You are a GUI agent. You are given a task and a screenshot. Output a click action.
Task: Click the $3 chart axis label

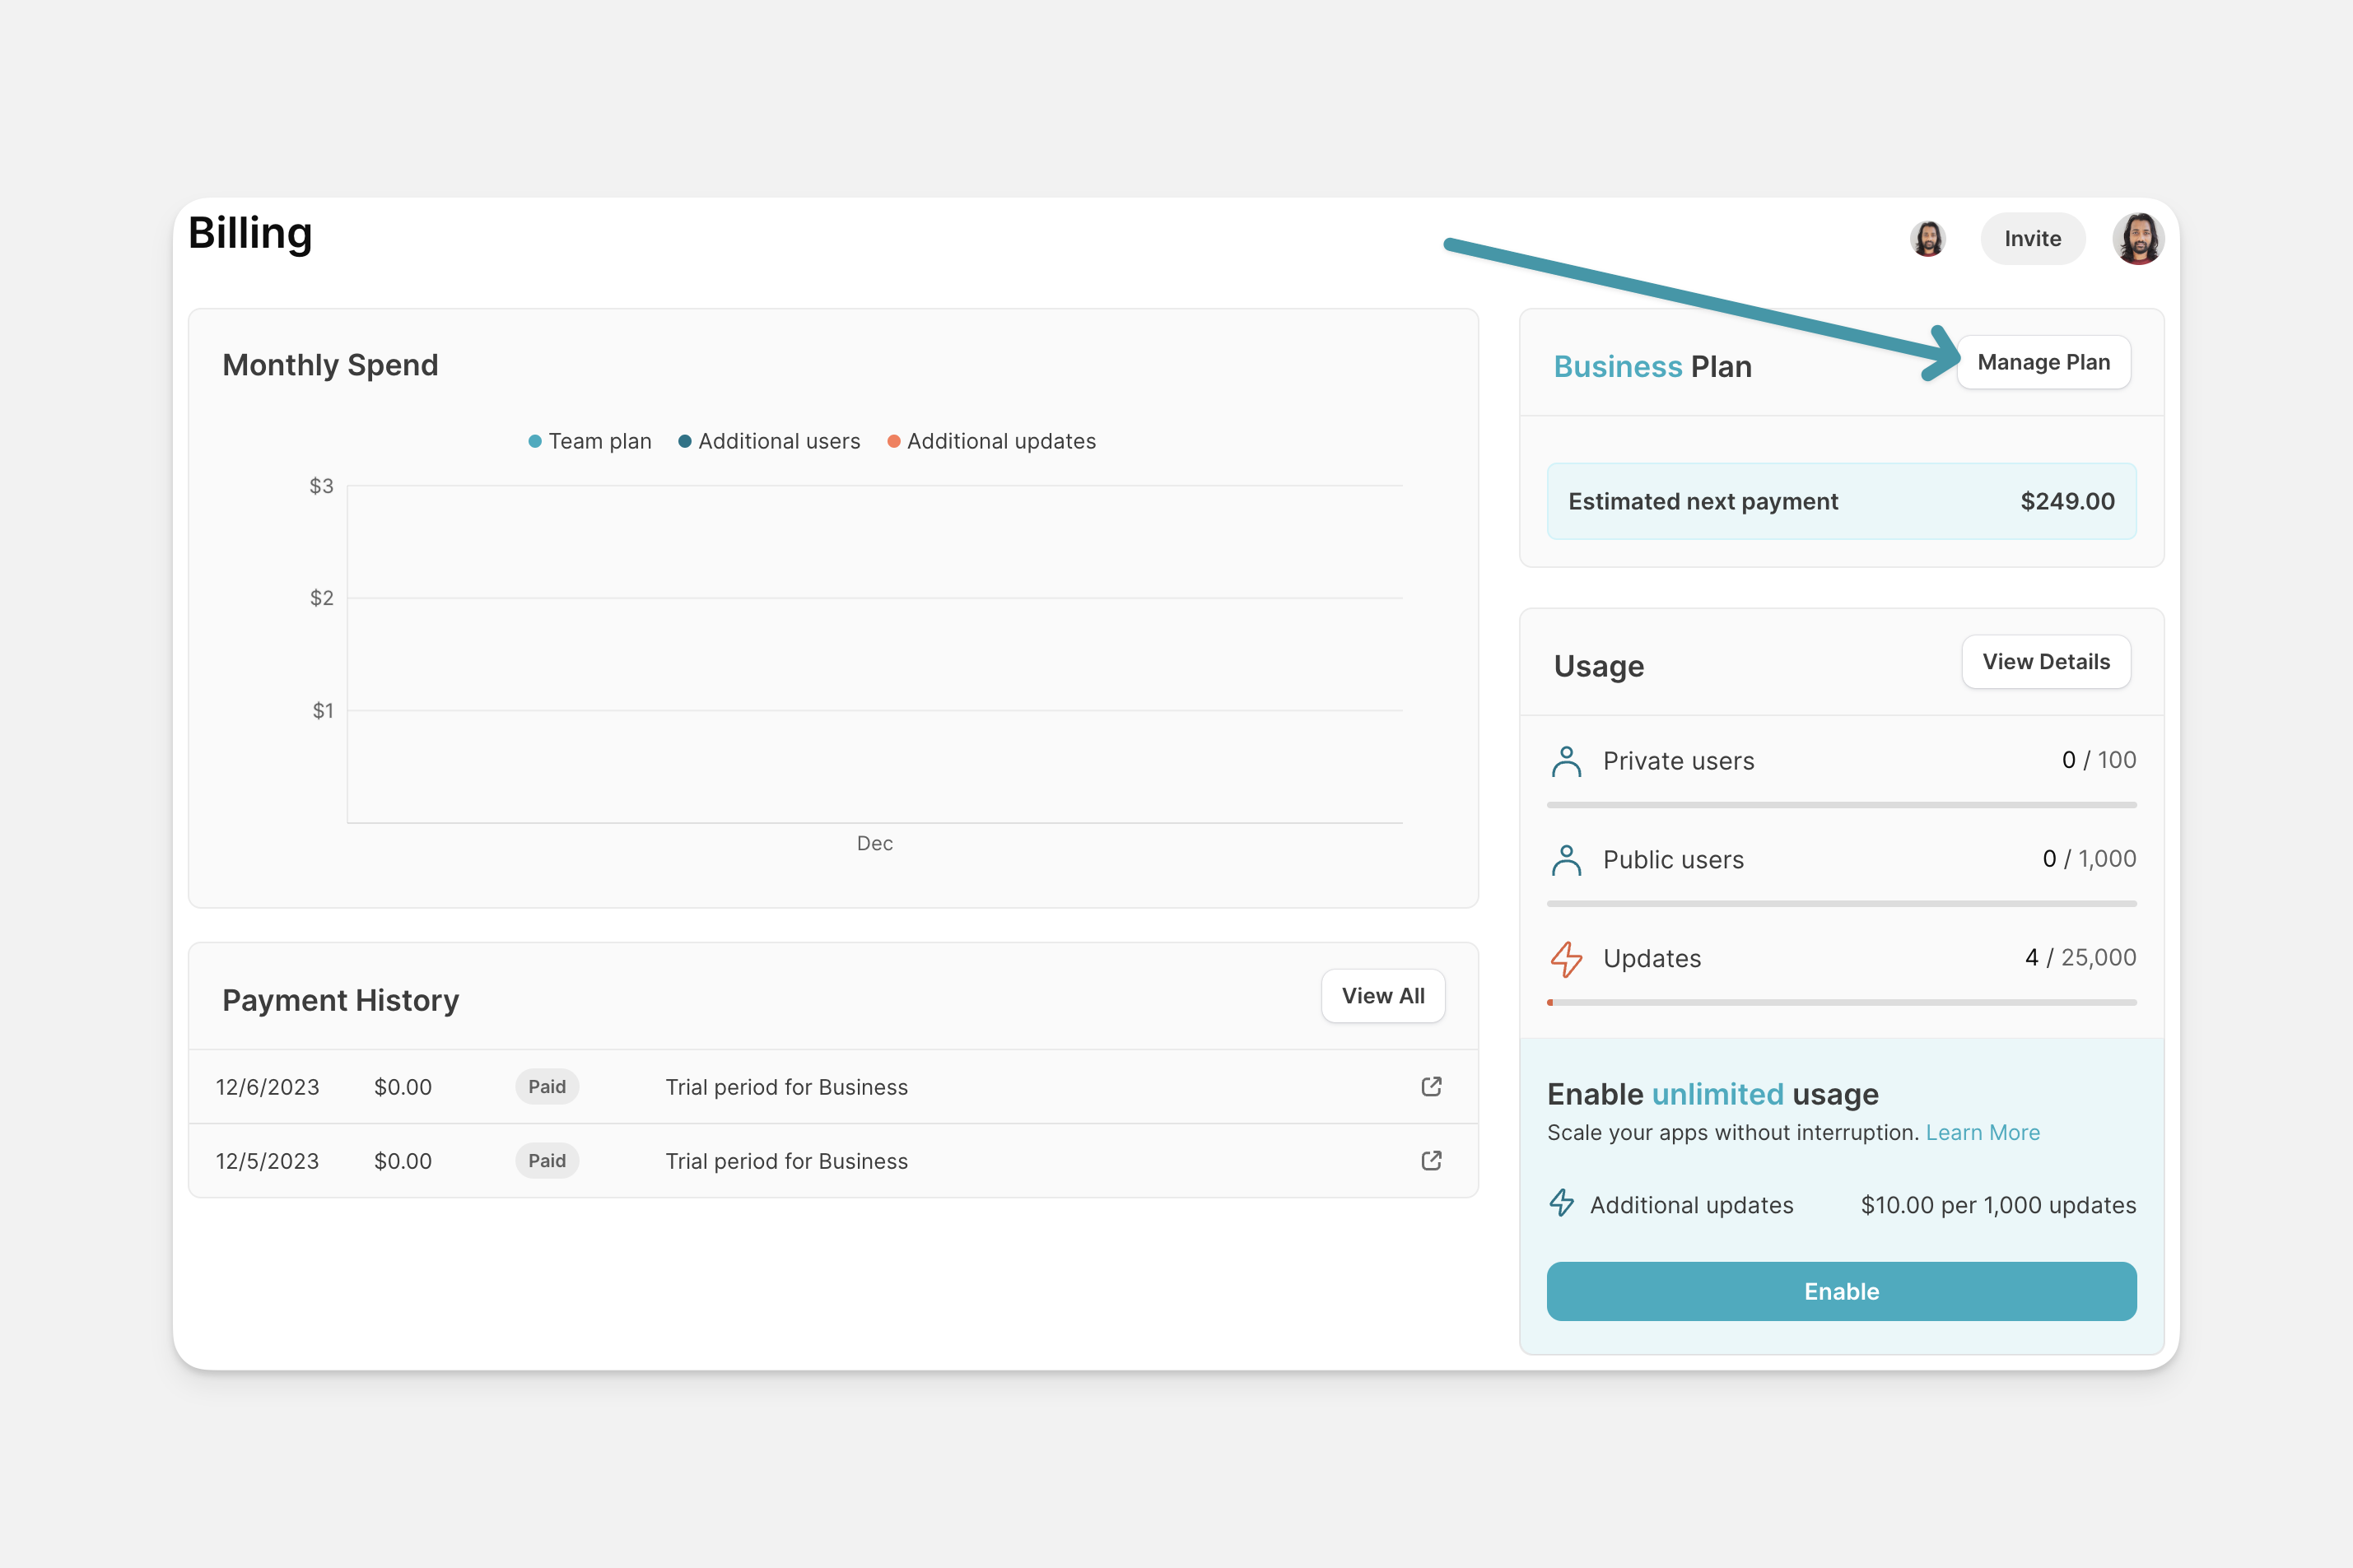pyautogui.click(x=321, y=486)
